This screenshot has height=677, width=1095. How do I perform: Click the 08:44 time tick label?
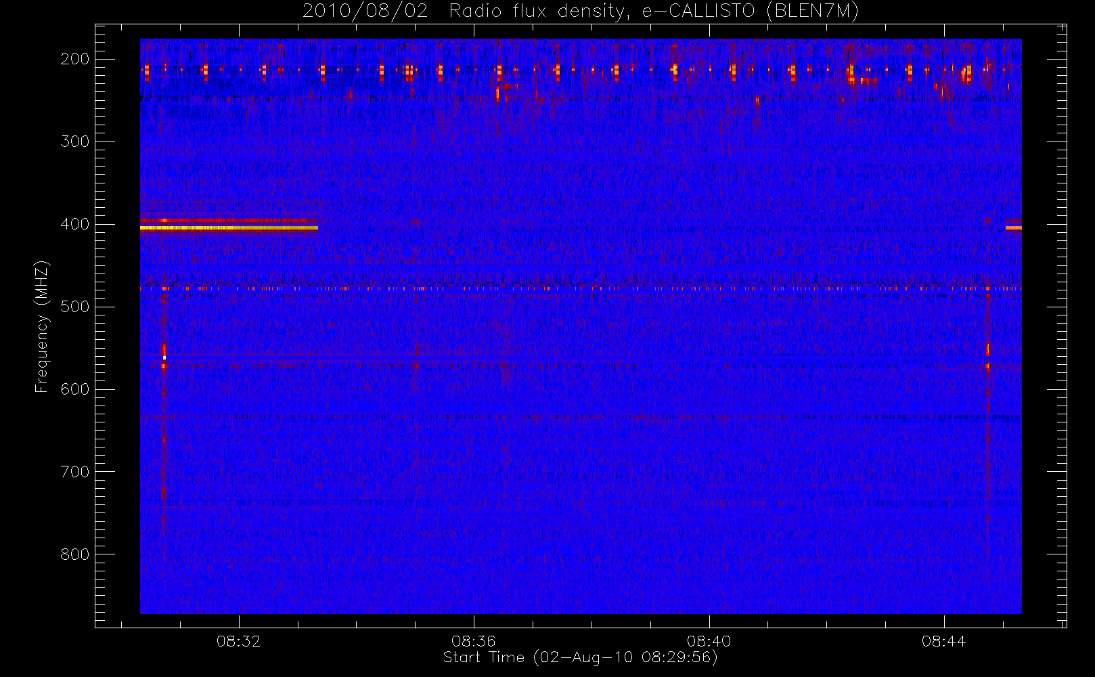pyautogui.click(x=943, y=641)
